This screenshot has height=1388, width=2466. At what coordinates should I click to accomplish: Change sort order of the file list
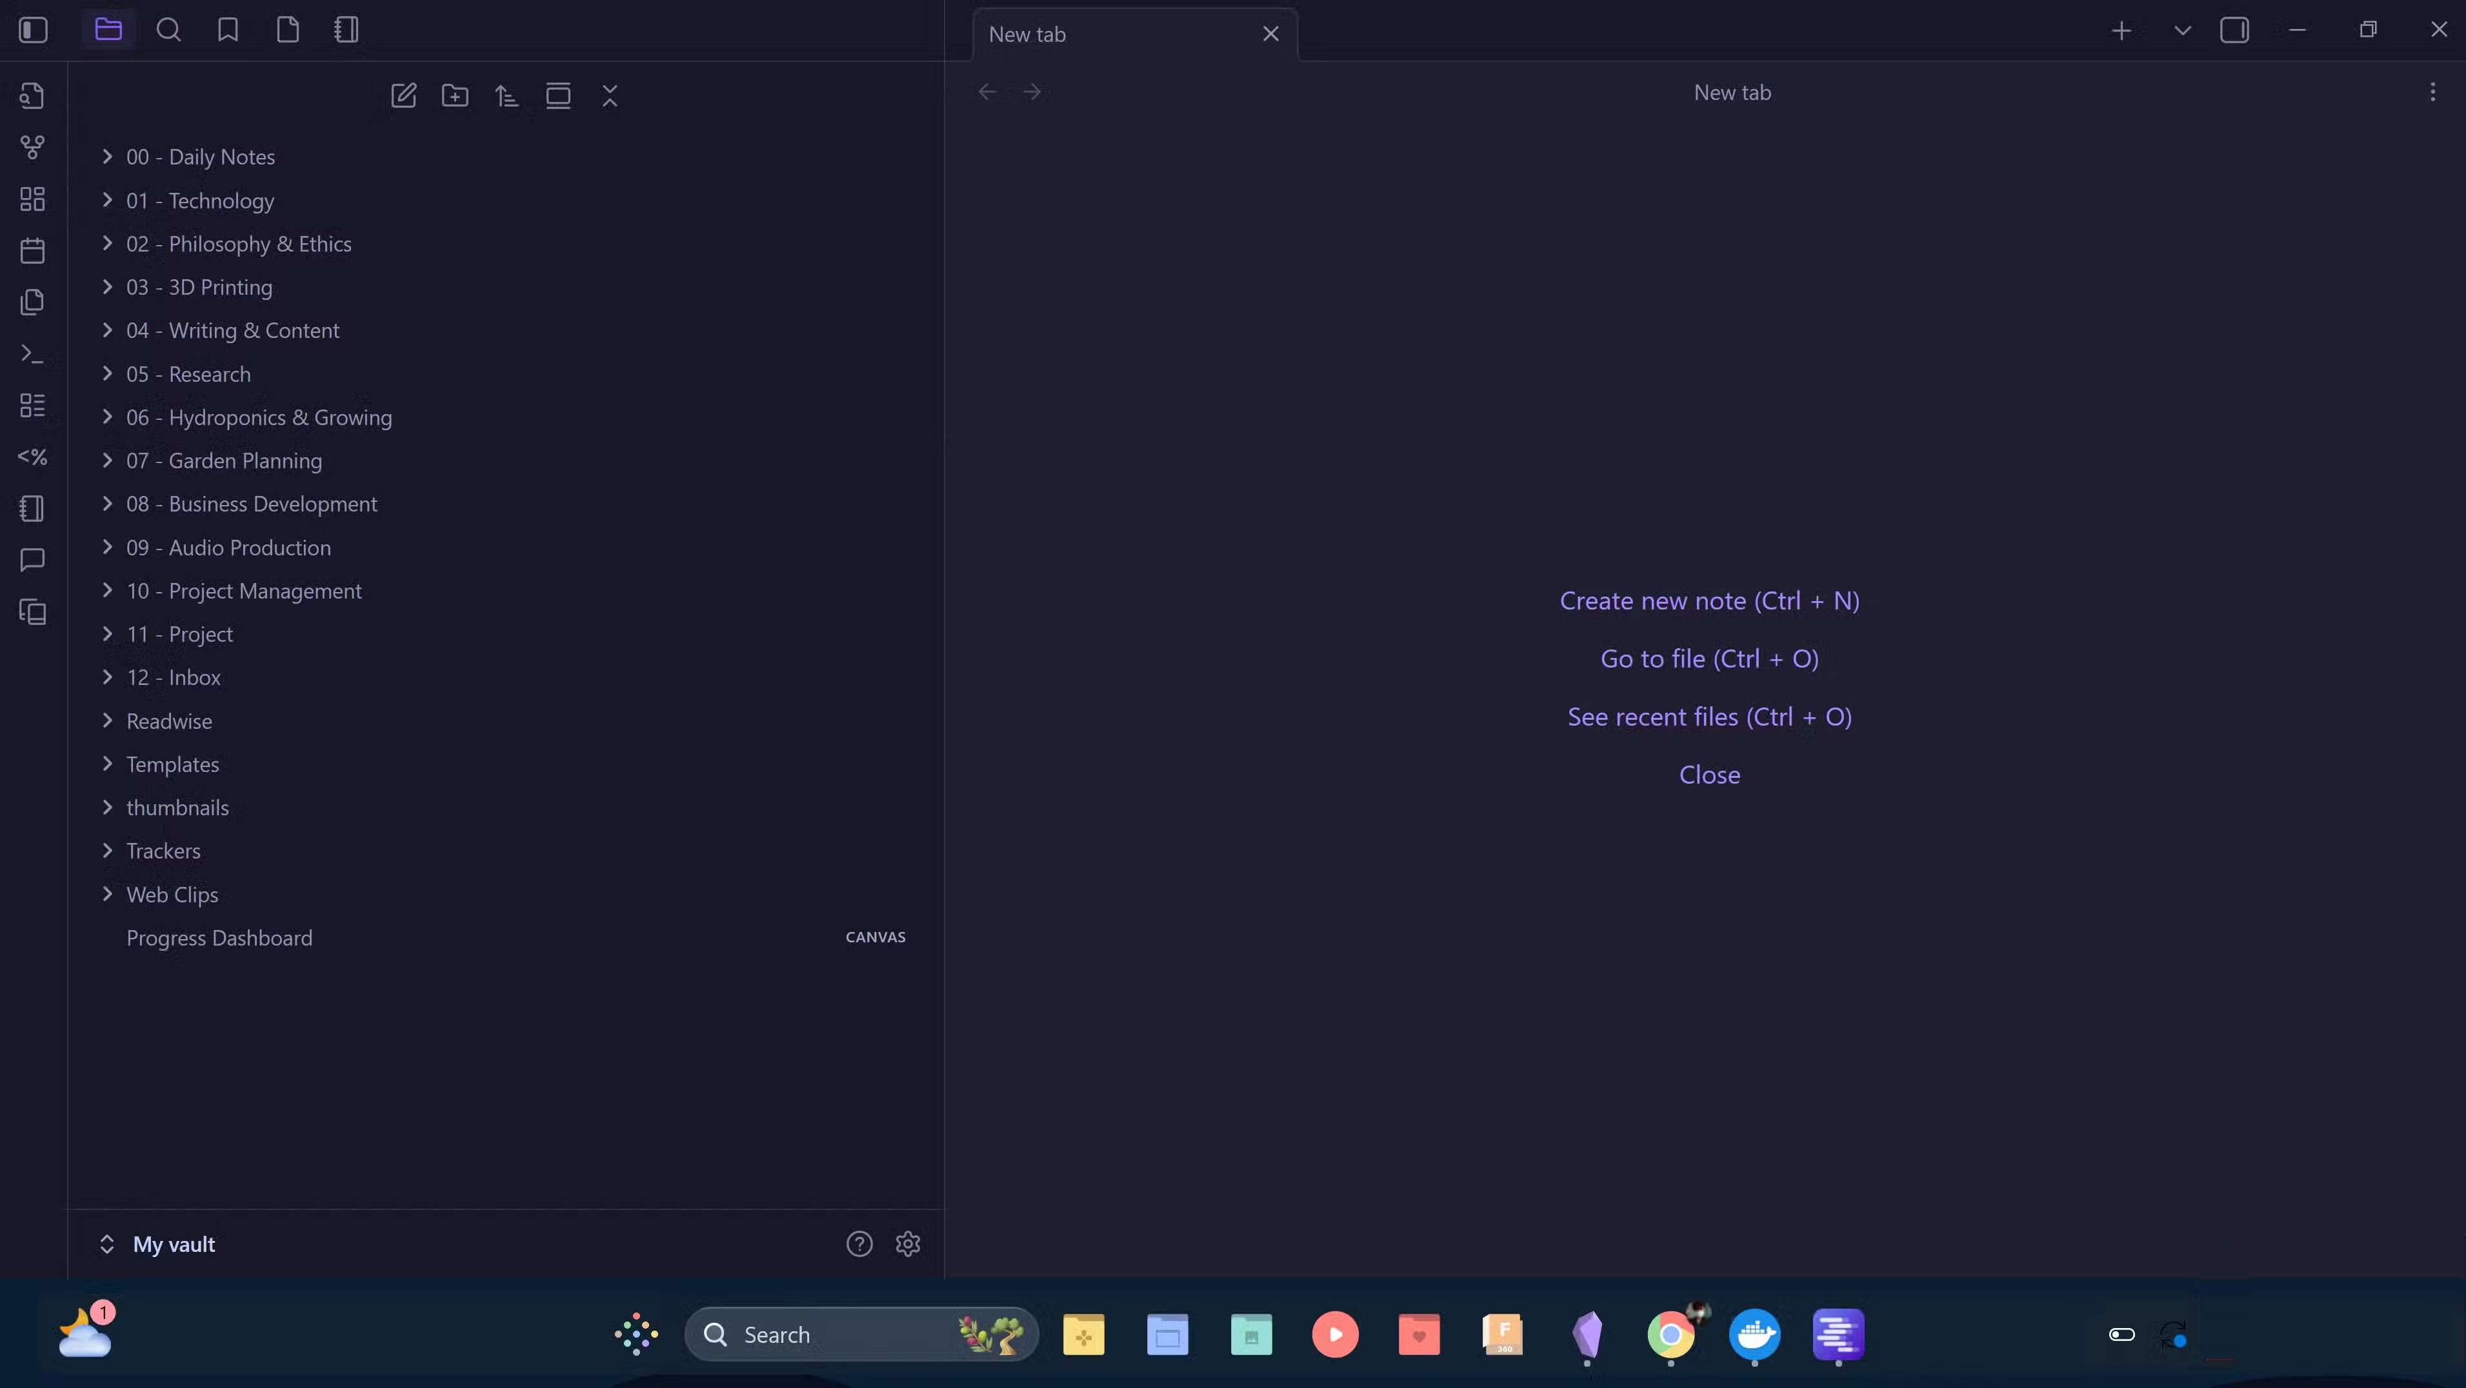506,95
